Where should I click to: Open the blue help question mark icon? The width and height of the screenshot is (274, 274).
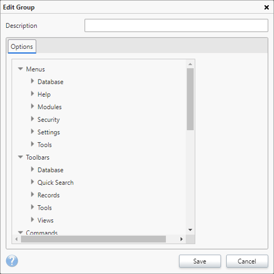12,261
